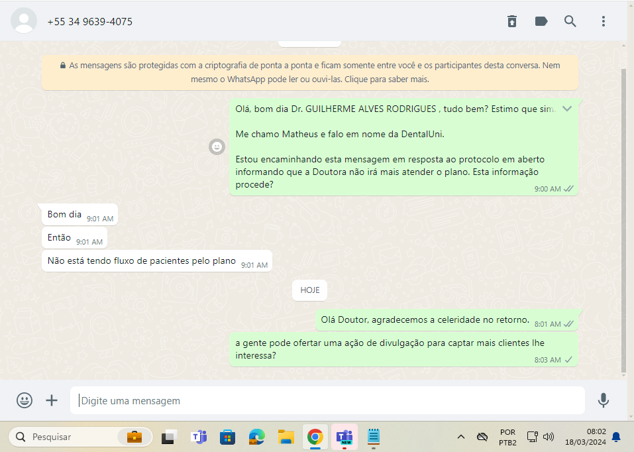Open volume speaker tray icon
Screen dimensions: 634x452
pyautogui.click(x=549, y=437)
